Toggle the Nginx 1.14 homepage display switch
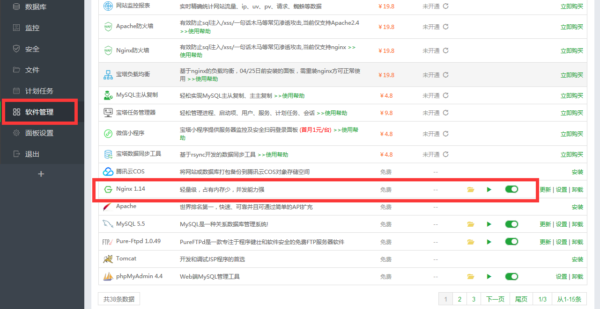Image resolution: width=600 pixels, height=309 pixels. tap(511, 189)
